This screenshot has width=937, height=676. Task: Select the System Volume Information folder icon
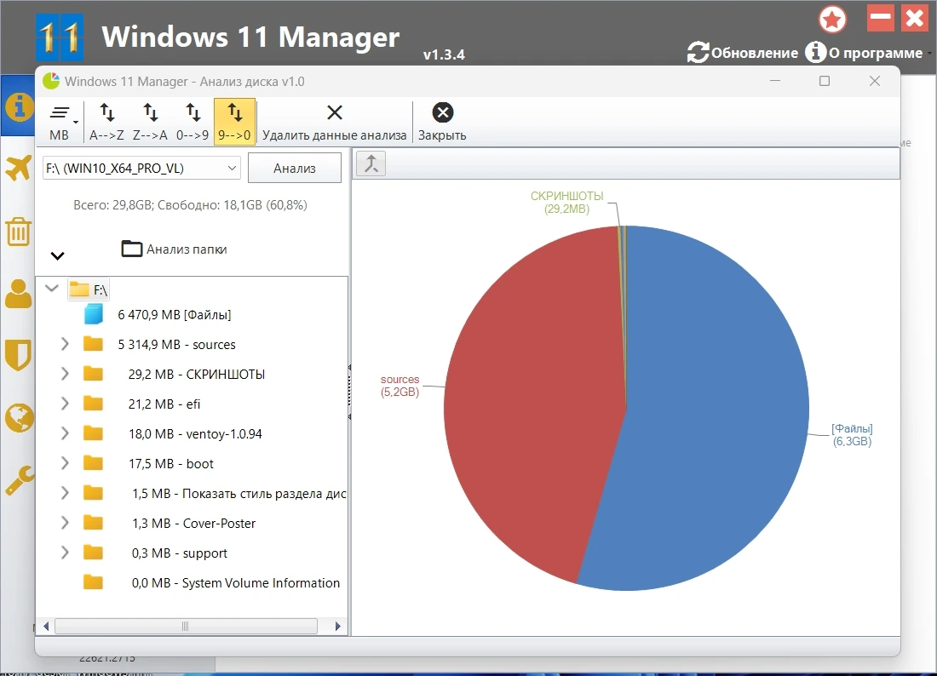click(x=93, y=582)
